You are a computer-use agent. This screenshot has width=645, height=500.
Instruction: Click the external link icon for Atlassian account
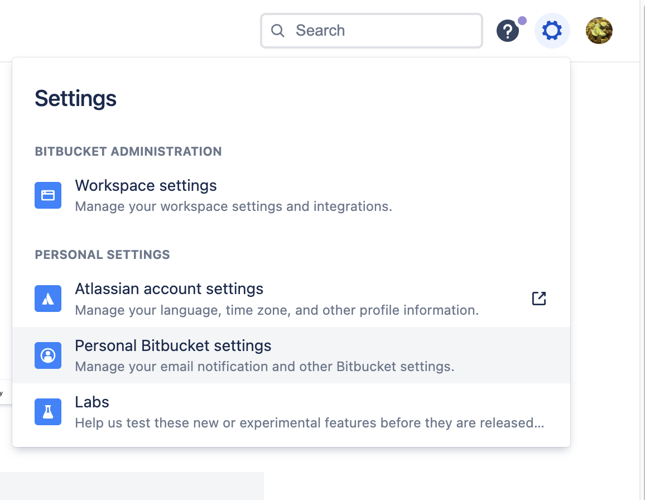tap(539, 299)
